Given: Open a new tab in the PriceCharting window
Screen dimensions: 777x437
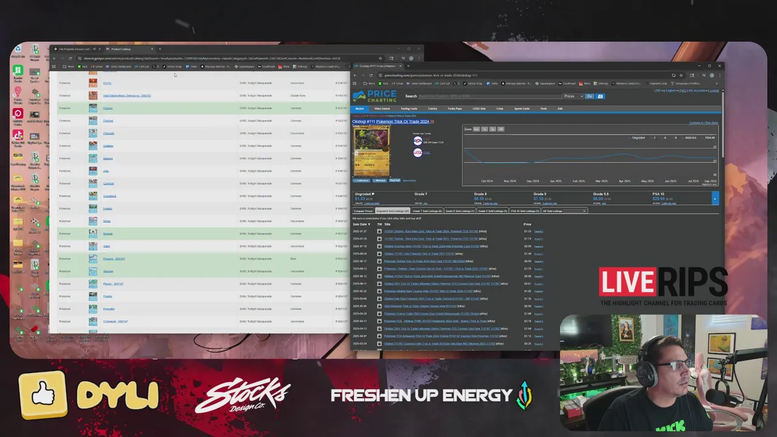Looking at the screenshot, I should (x=408, y=66).
